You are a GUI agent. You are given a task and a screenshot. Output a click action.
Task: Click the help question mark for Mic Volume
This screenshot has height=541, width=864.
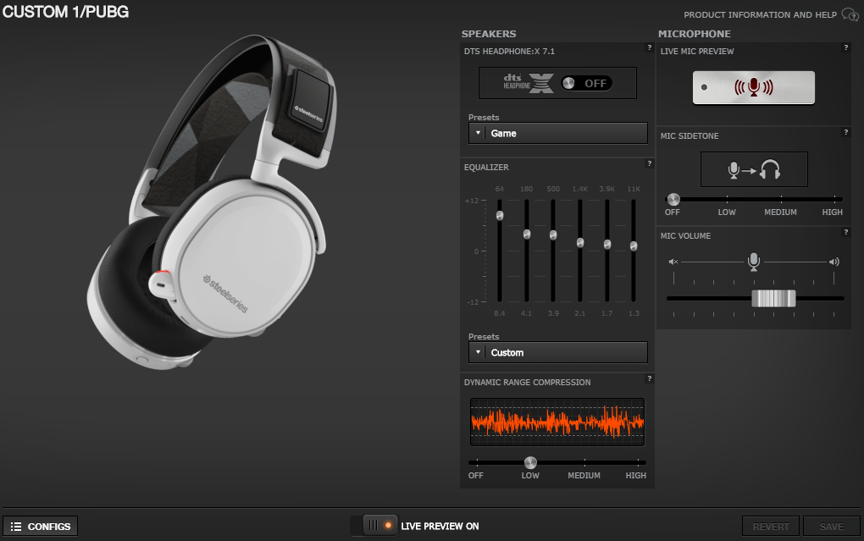point(846,233)
